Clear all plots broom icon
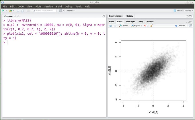Image resolution: width=195 pixels, height=120 pixels. [x=151, y=26]
